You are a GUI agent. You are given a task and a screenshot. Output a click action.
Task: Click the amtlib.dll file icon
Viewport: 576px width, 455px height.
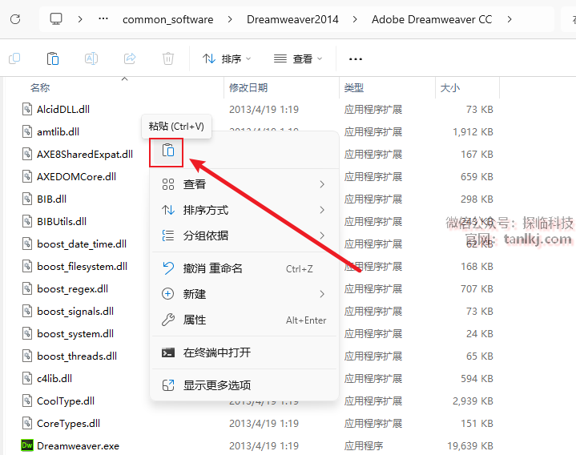[26, 131]
